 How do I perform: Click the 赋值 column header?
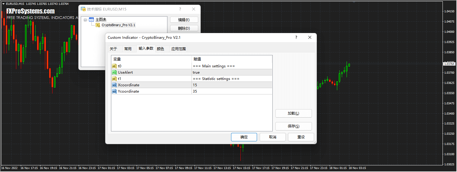tap(232, 59)
